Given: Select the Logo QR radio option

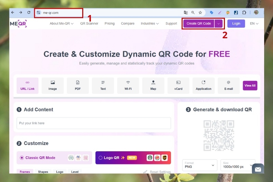Looking at the screenshot, I should [x=100, y=158].
